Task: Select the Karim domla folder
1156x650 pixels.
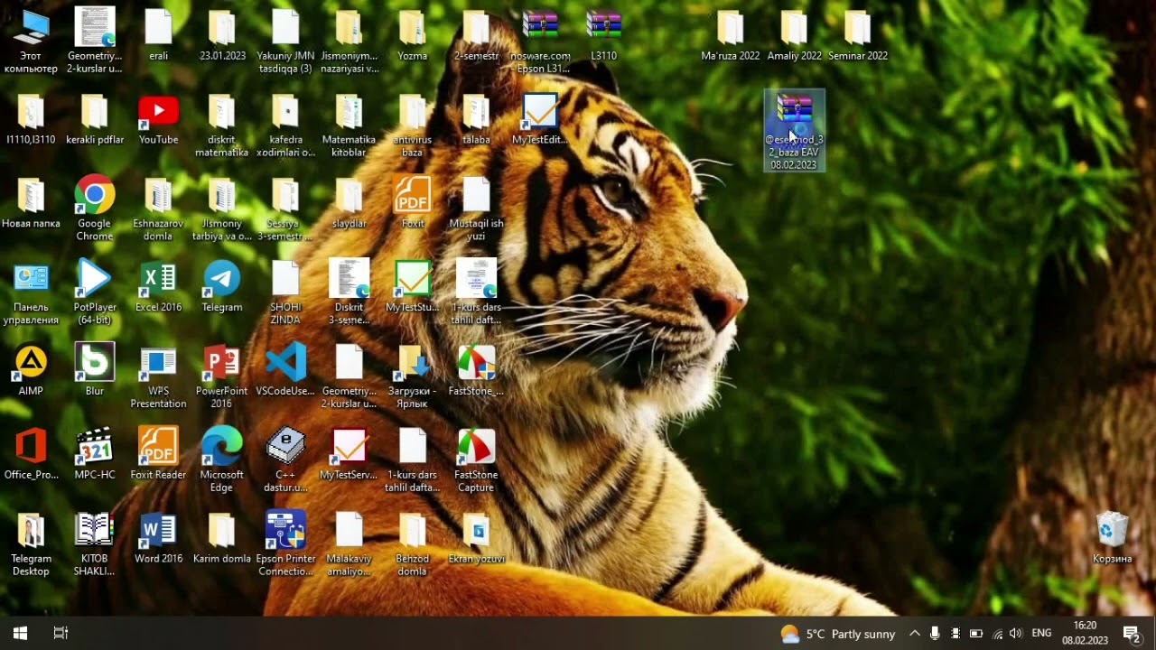Action: pyautogui.click(x=222, y=539)
